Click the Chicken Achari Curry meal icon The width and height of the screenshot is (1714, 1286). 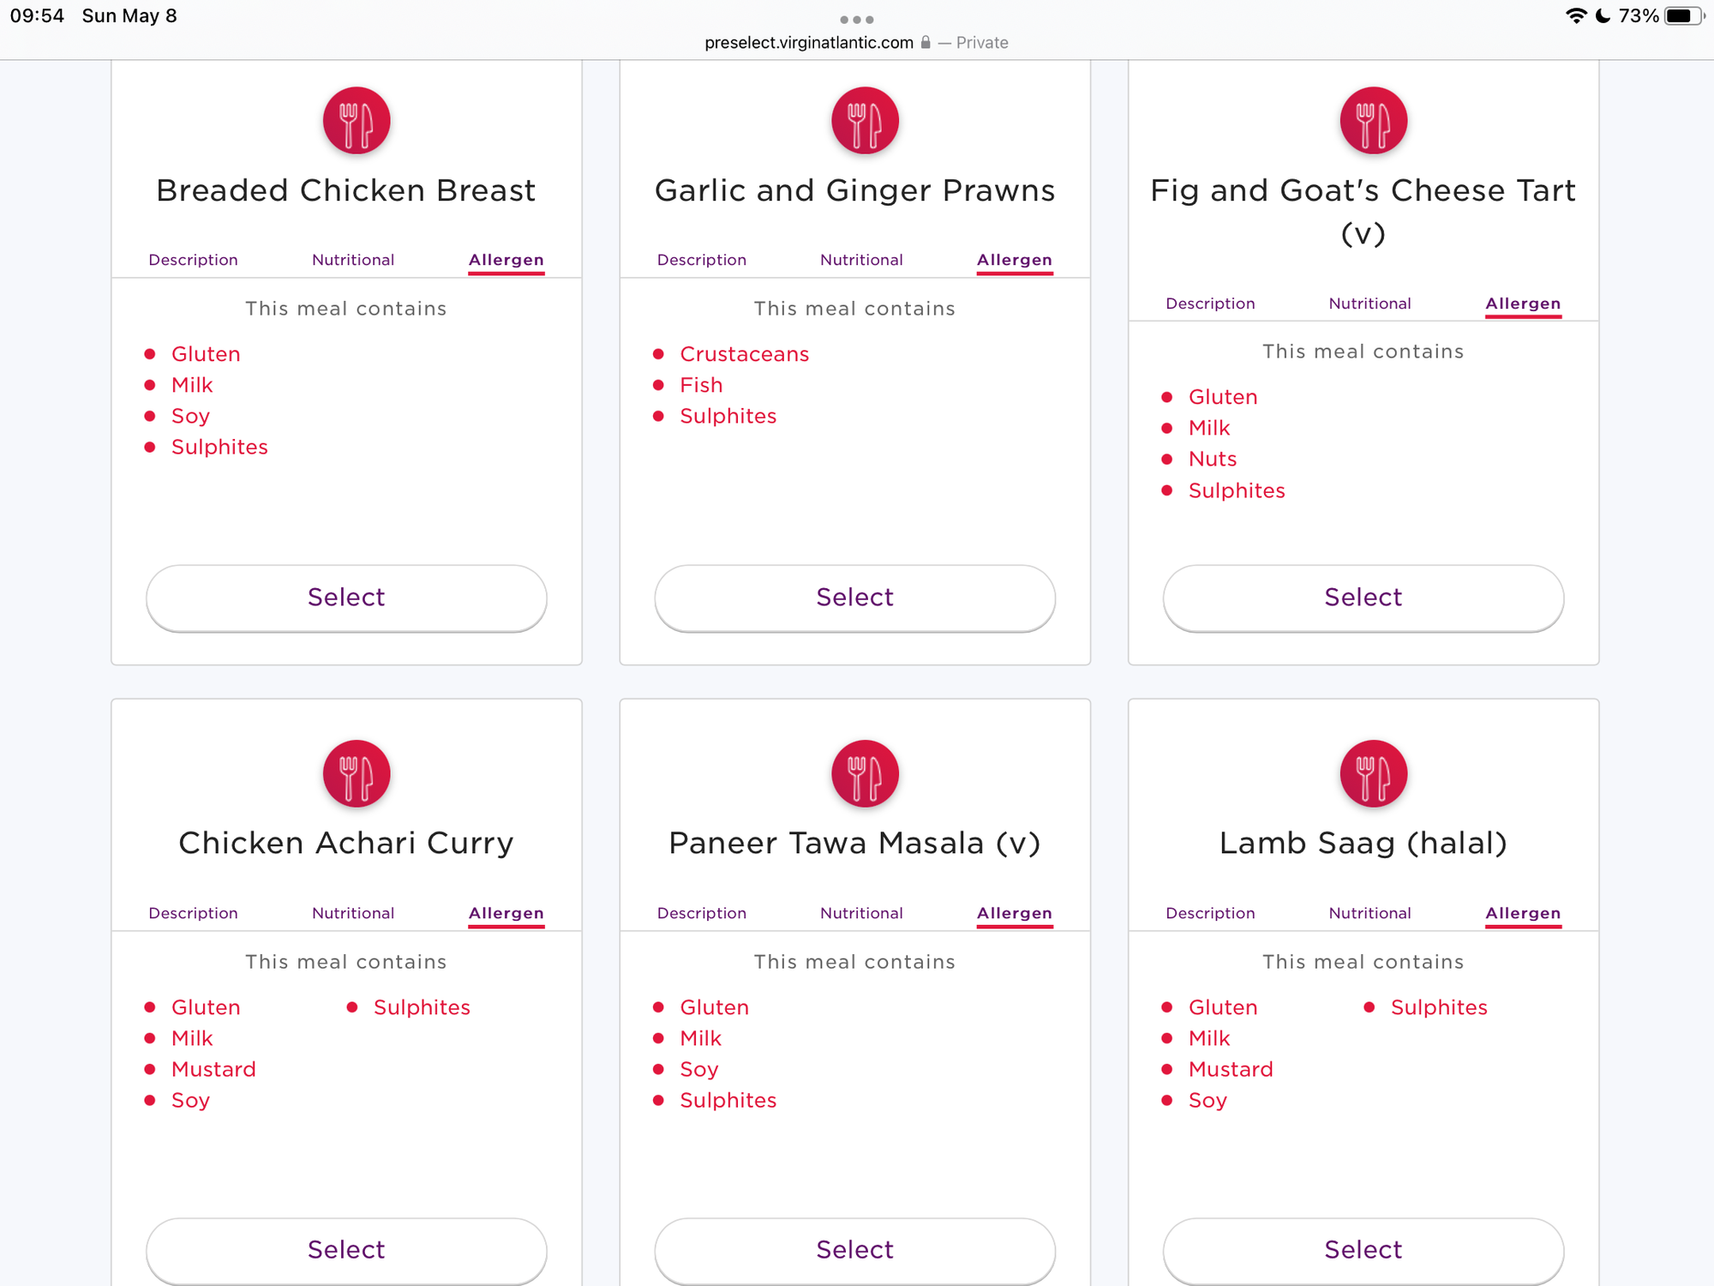[357, 773]
